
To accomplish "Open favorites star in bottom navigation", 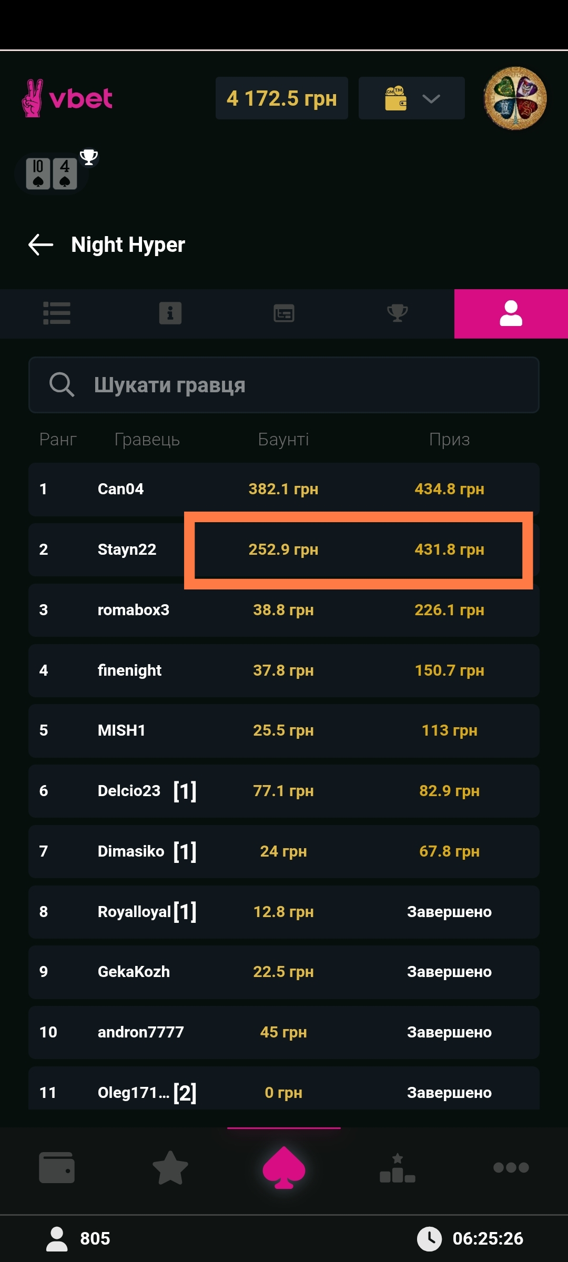I will [x=170, y=1167].
